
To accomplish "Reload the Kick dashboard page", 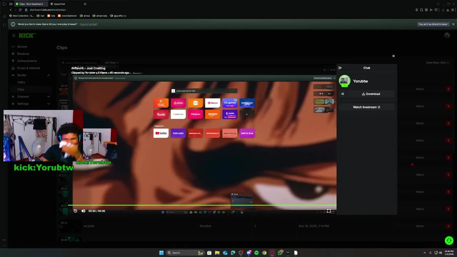I will click(x=20, y=10).
